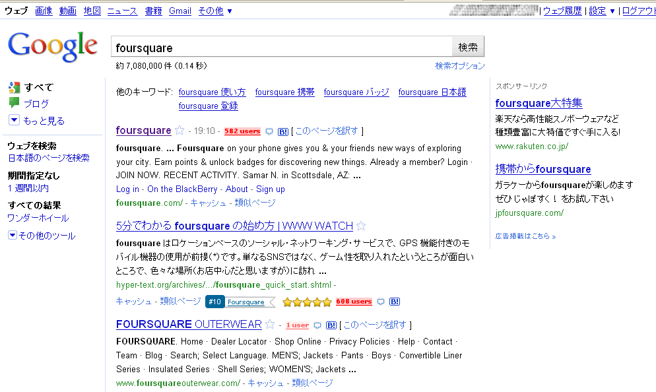Open FOURSQUARE OUTERWEAR result title
The image size is (656, 392).
(189, 324)
